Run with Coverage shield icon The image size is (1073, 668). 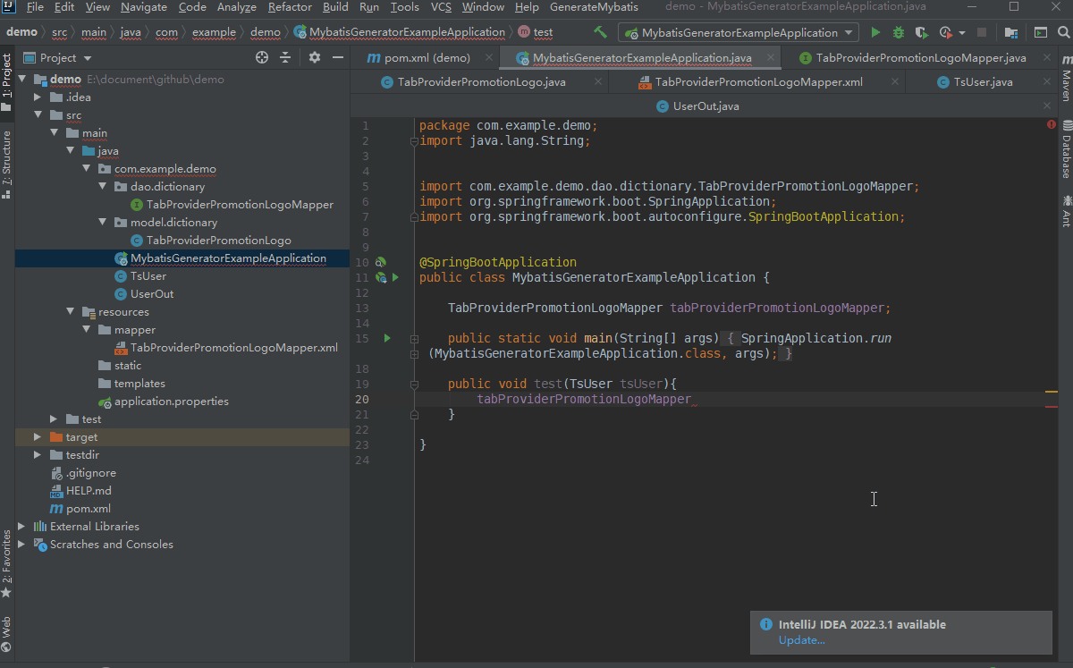click(x=922, y=32)
